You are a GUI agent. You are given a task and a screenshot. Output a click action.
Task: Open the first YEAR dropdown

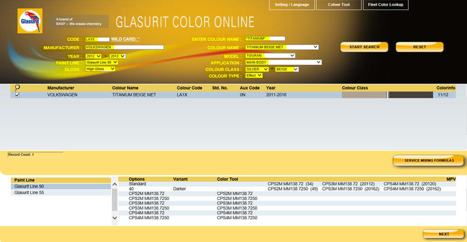point(94,56)
